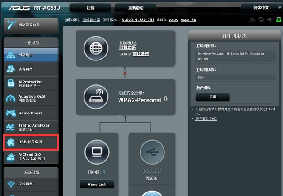Image resolution: width=283 pixels, height=196 pixels.
Task: Click the green printer status icon
Action: pos(279,19)
